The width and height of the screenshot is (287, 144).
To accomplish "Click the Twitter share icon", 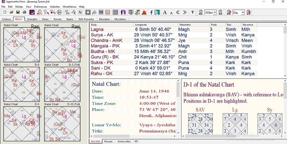I will pos(157,12).
